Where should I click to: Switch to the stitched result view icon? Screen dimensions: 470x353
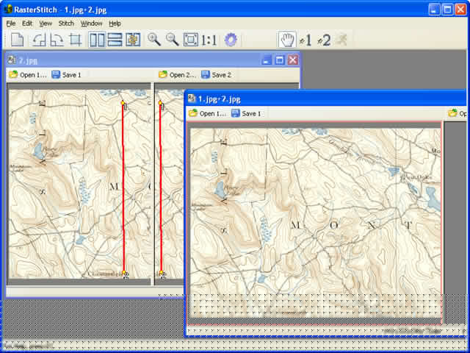(x=133, y=40)
